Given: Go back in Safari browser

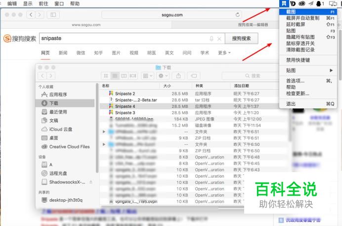Looking at the screenshot, I should coord(31,15).
